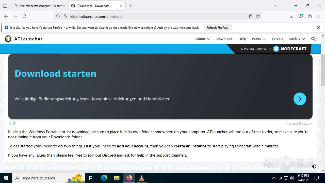Image resolution: width=325 pixels, height=183 pixels.
Task: Open VLC media player from the taskbar
Action: click(141, 178)
